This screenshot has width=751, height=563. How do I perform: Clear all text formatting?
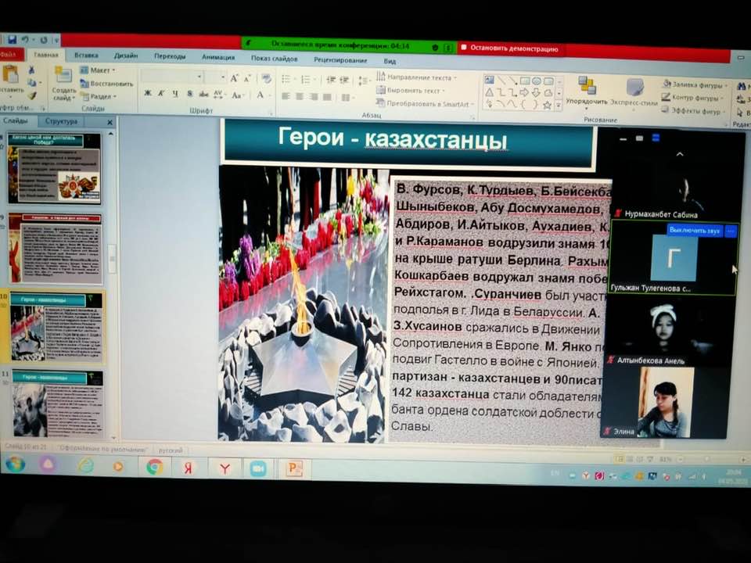(x=266, y=79)
